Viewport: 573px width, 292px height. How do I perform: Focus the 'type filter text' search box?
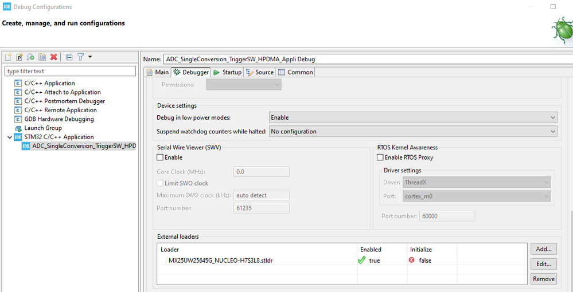tap(70, 71)
